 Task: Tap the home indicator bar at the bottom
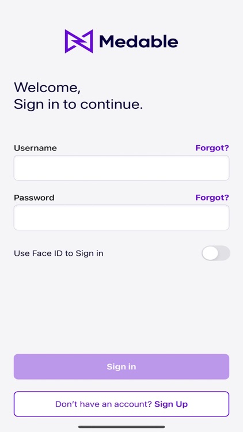[121, 427]
